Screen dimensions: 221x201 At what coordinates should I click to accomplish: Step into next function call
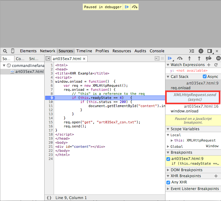coord(189,58)
